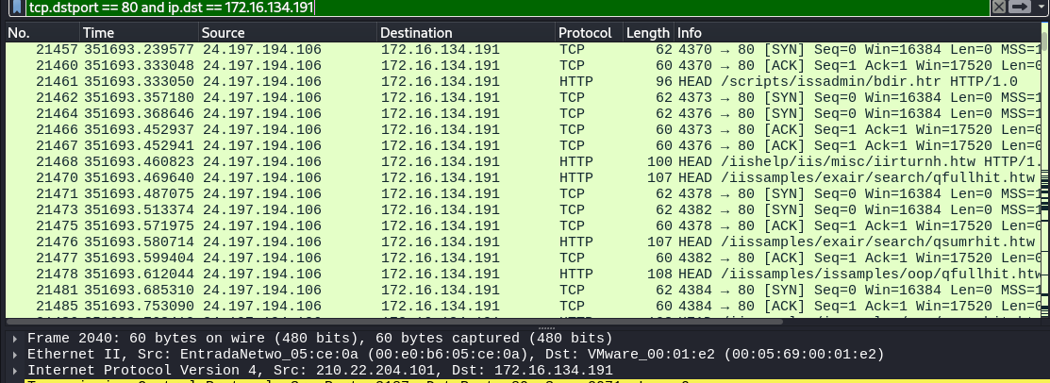Select the HEAD /scripts/issadmin/bdir.htr packet

click(x=525, y=82)
